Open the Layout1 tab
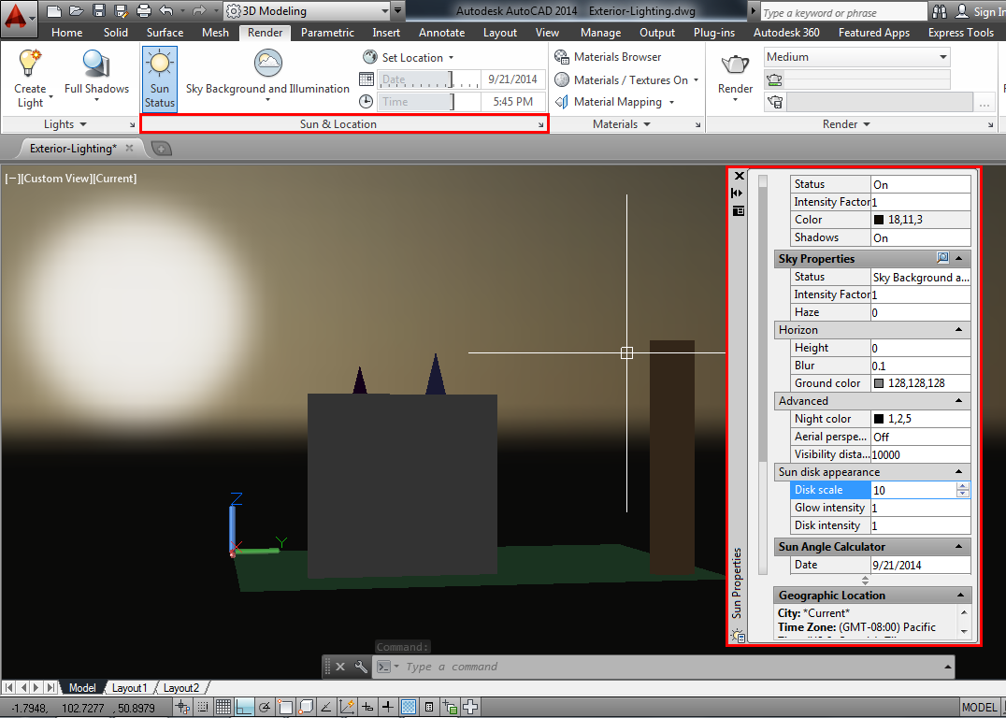The height and width of the screenshot is (718, 1006). (x=130, y=687)
